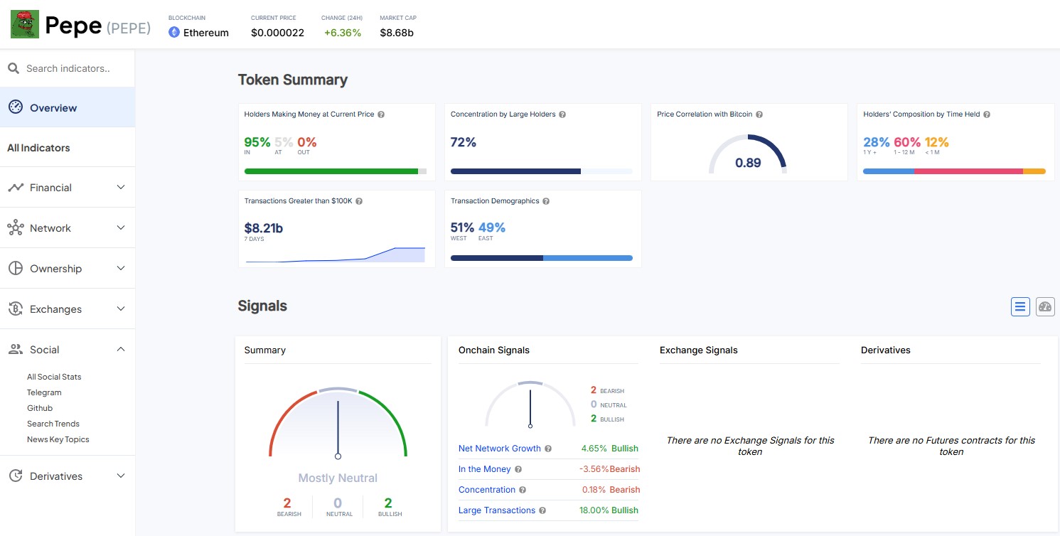Click the Ethereum blockchain icon
1060x536 pixels.
tap(174, 32)
